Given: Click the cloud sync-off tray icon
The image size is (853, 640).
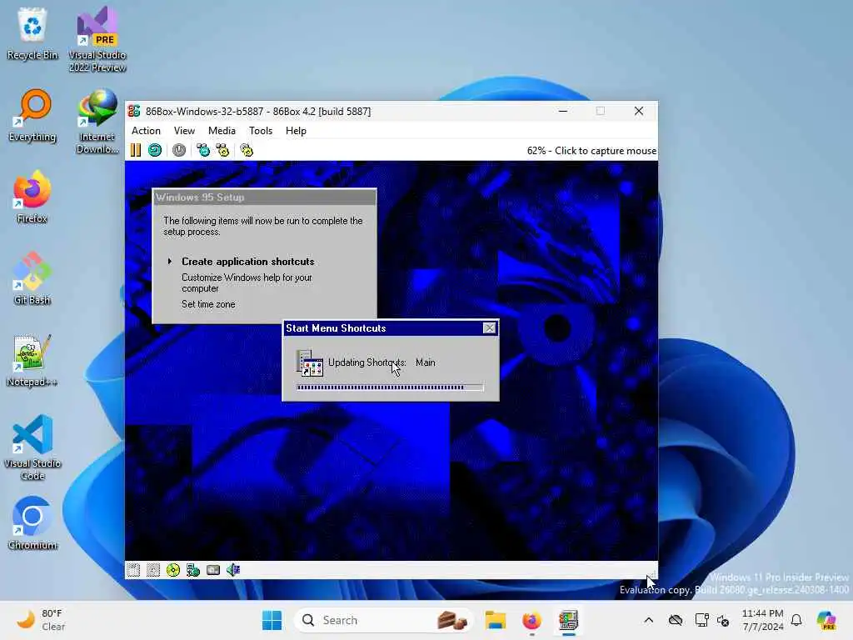Looking at the screenshot, I should (675, 620).
